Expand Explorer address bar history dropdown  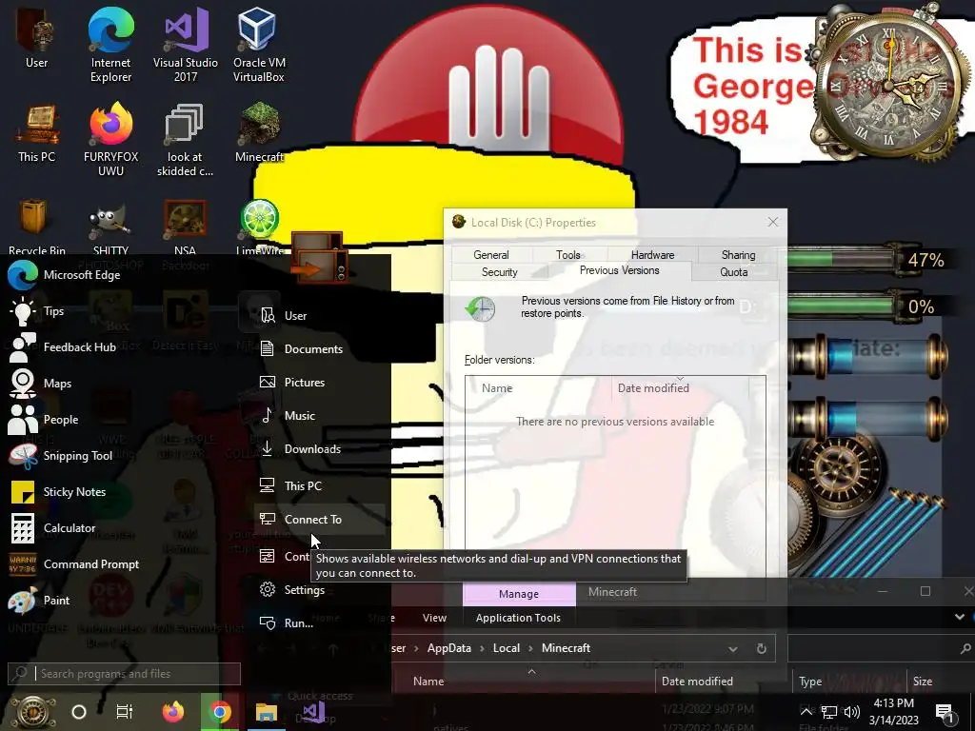[732, 648]
